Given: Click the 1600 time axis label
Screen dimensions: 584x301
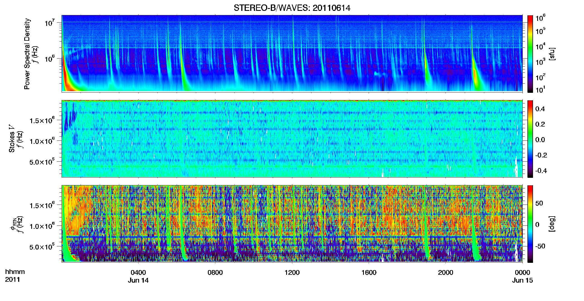Looking at the screenshot, I should coord(369,273).
